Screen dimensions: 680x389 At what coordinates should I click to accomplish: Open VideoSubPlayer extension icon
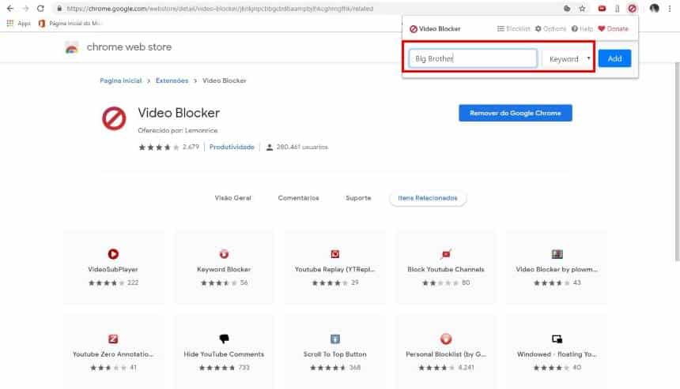tap(113, 254)
